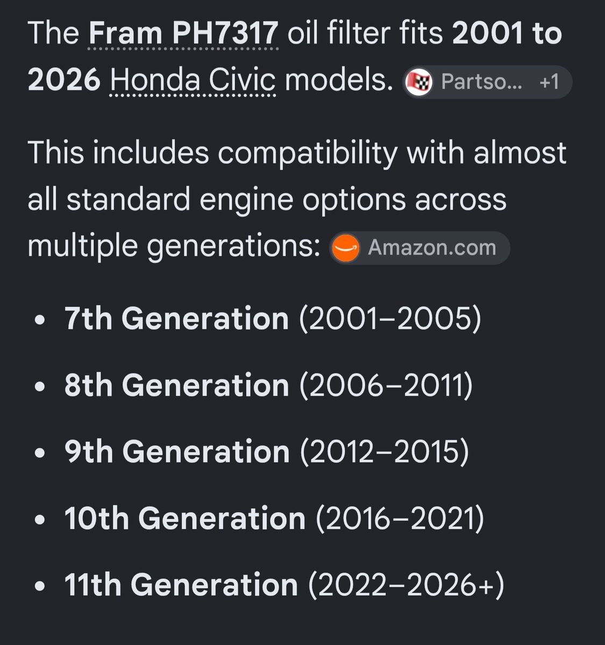Open the Fram PH7317 underlined link
The height and width of the screenshot is (645, 605).
point(183,33)
